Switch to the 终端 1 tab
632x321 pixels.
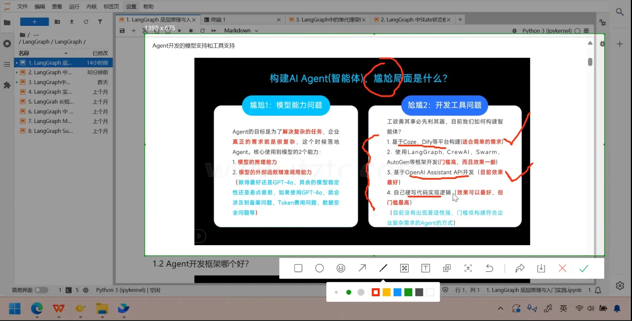click(x=242, y=19)
